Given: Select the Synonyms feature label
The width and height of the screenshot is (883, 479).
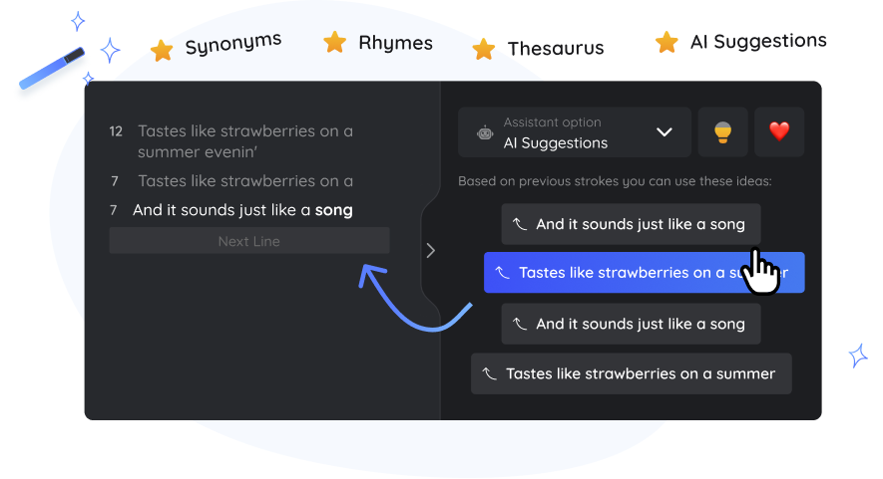Looking at the screenshot, I should click(233, 44).
